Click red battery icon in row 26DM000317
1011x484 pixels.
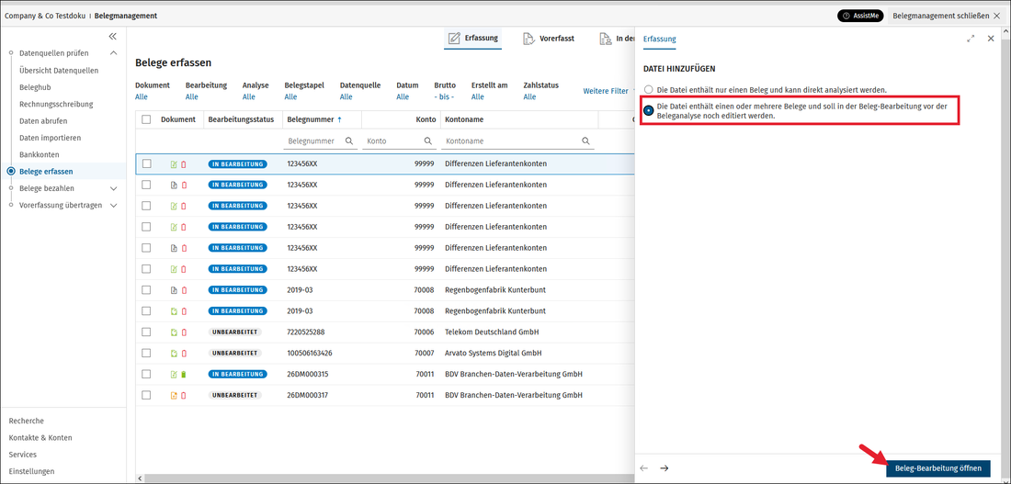tap(184, 395)
